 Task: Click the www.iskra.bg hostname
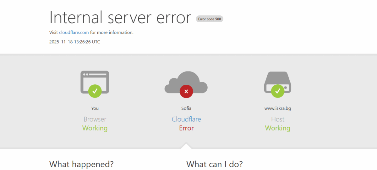(x=277, y=108)
